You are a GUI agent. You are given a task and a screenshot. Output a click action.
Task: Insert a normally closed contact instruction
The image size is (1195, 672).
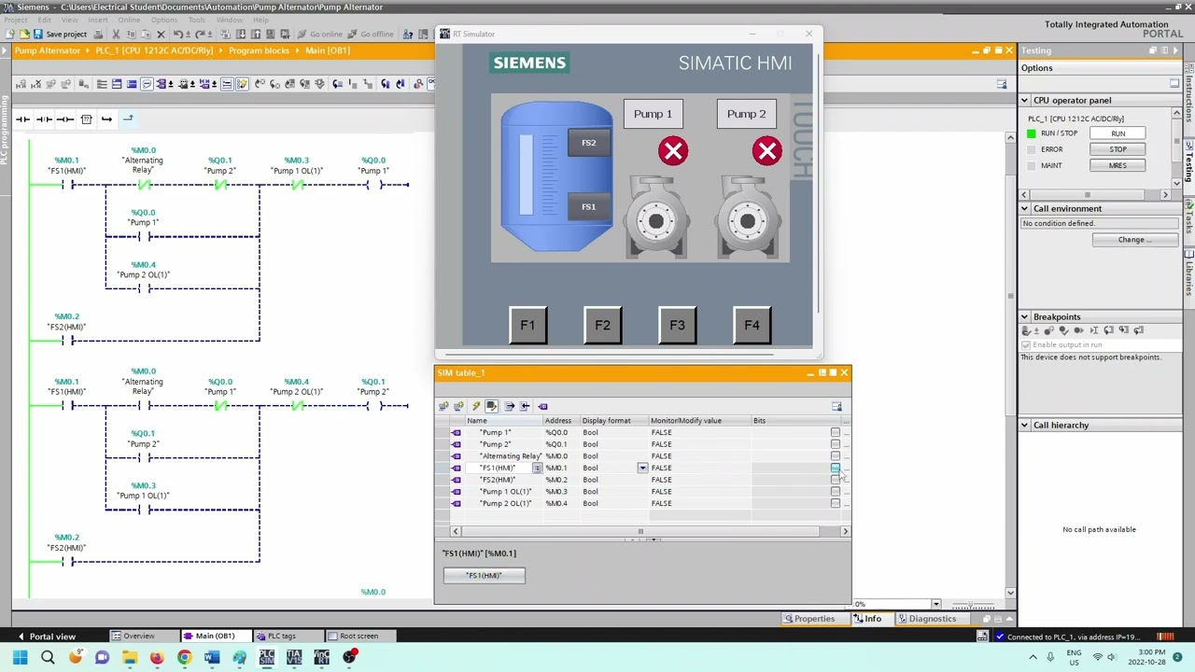point(44,119)
